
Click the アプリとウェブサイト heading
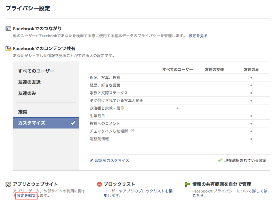35,184
